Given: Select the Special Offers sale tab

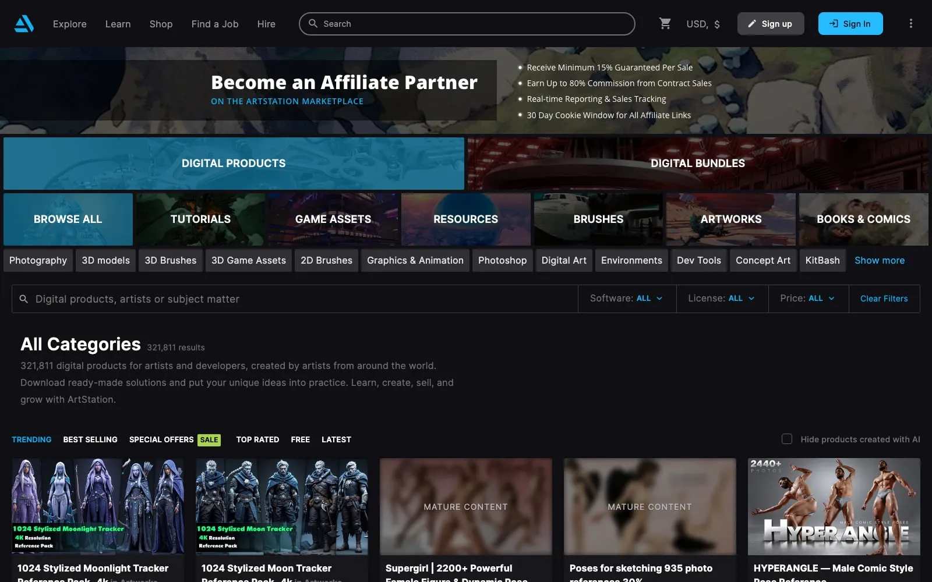Looking at the screenshot, I should [x=175, y=439].
